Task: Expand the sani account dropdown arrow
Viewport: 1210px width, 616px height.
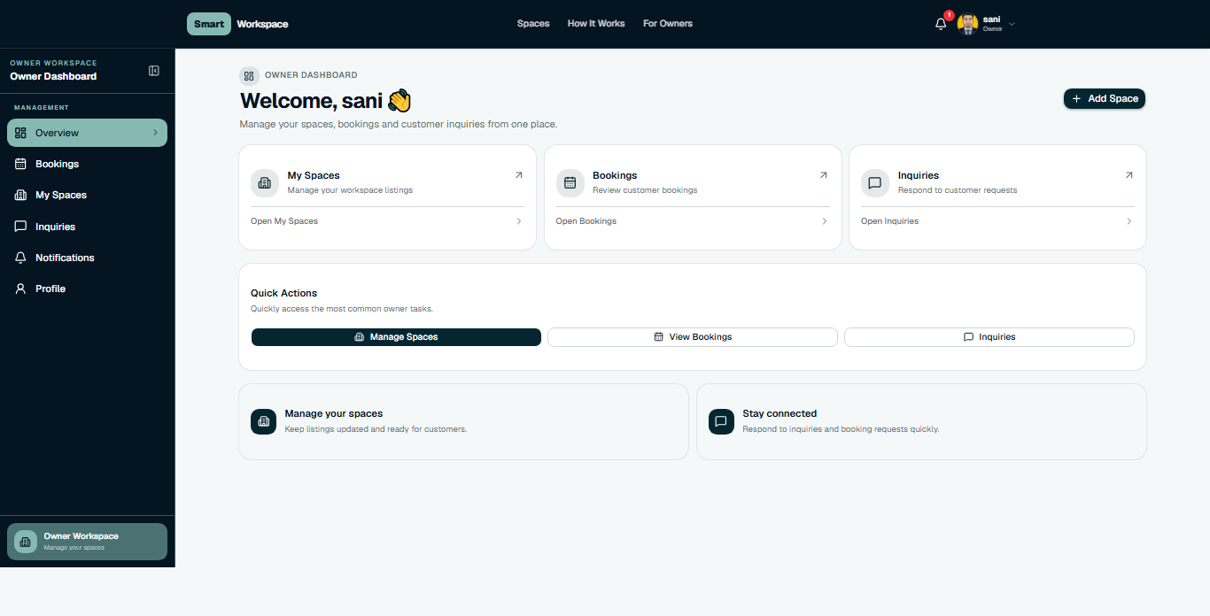Action: pos(1012,24)
